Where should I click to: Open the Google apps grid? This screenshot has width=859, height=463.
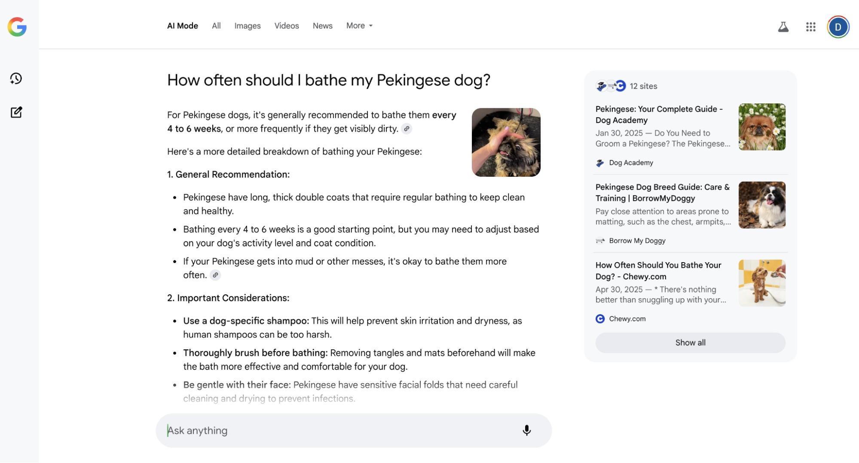810,27
